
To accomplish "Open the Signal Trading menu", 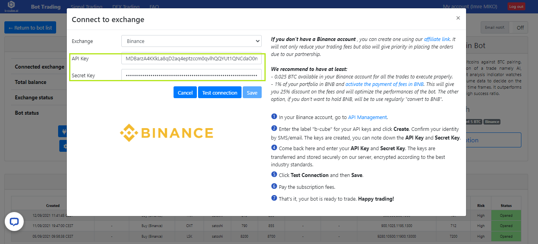I will click(x=87, y=7).
